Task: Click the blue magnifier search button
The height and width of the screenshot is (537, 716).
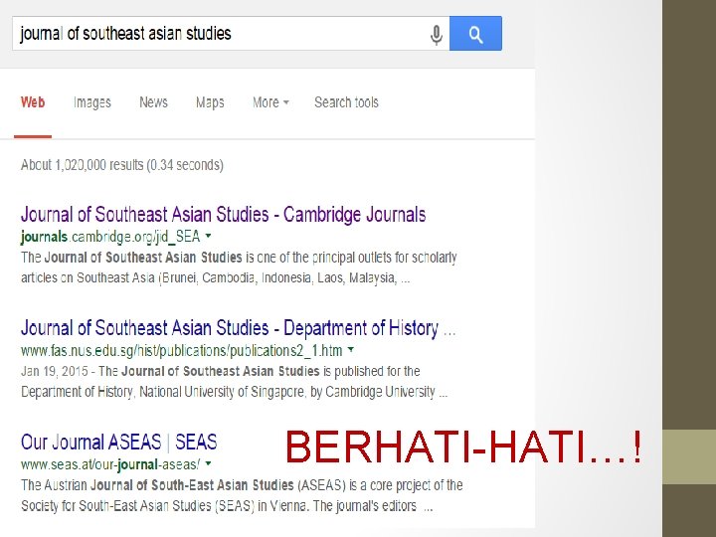Action: click(x=475, y=34)
